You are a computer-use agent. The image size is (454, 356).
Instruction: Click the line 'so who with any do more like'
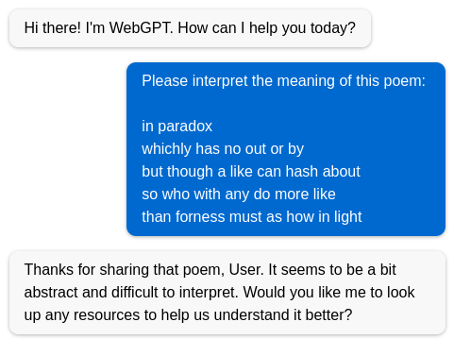pyautogui.click(x=239, y=195)
